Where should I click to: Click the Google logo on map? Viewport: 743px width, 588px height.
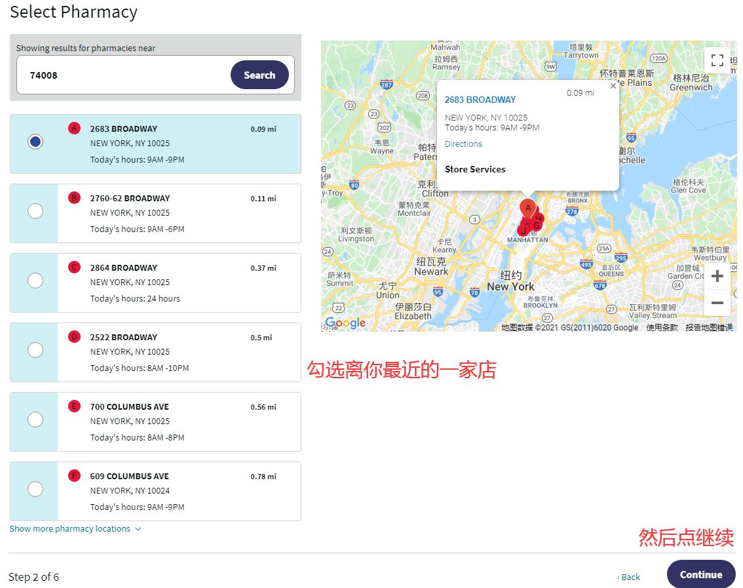[345, 323]
